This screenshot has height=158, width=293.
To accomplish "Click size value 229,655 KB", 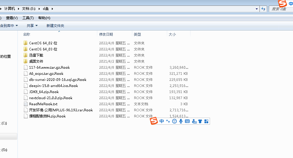I will (x=179, y=80).
